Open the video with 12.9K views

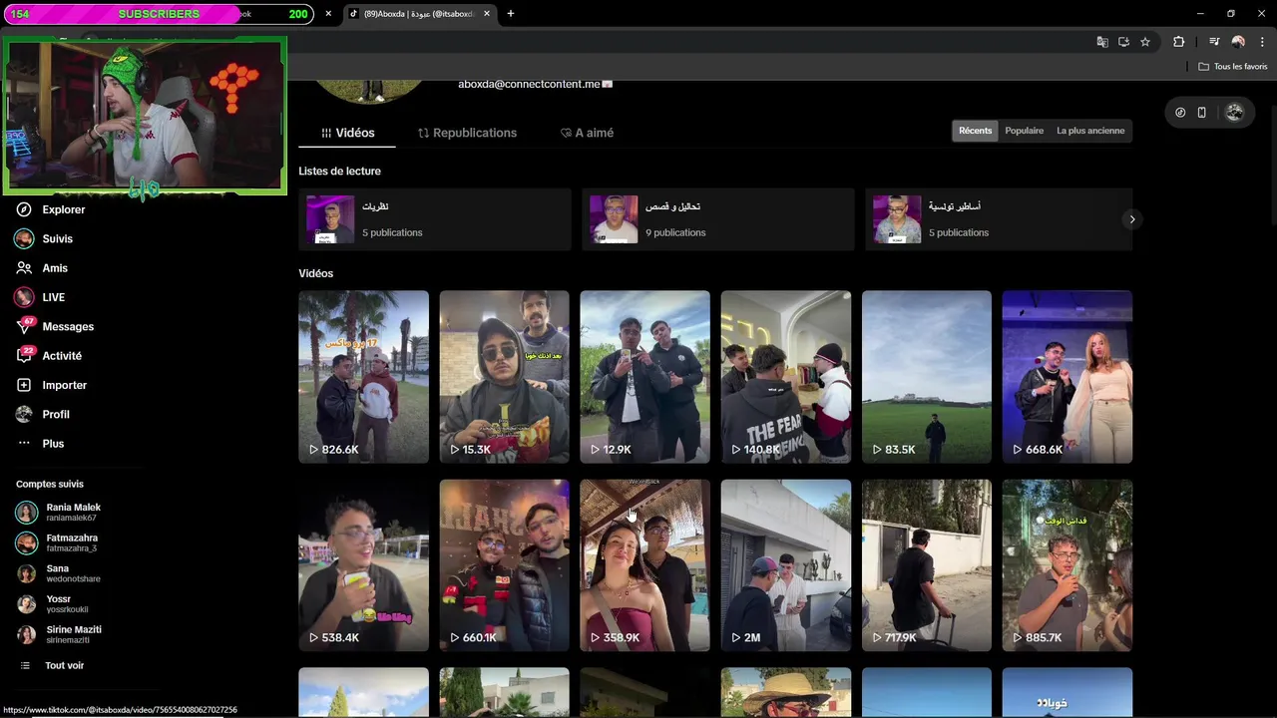644,377
